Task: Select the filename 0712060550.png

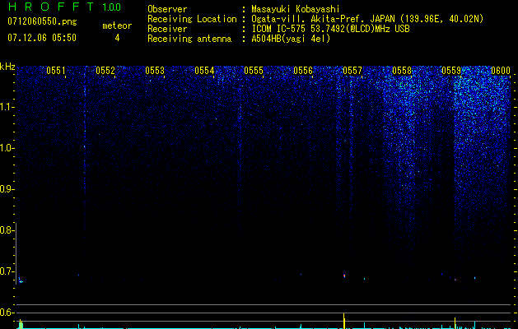Action: 42,21
